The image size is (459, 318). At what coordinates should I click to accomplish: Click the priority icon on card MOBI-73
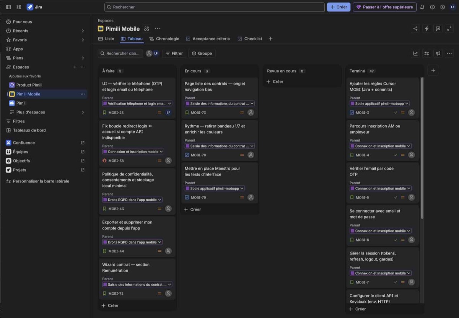click(242, 113)
